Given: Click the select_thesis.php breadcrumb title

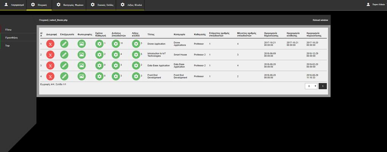Looking at the screenshot, I should click(x=59, y=20).
